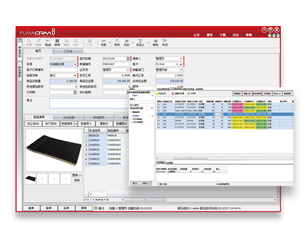This screenshot has height=232, width=308.
Task: Click the 后单 next record button
Action: [x=66, y=208]
